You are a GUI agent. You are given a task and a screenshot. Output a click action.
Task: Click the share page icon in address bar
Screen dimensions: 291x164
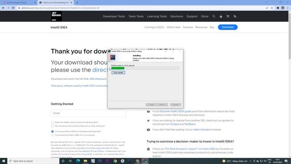pyautogui.click(x=267, y=8)
